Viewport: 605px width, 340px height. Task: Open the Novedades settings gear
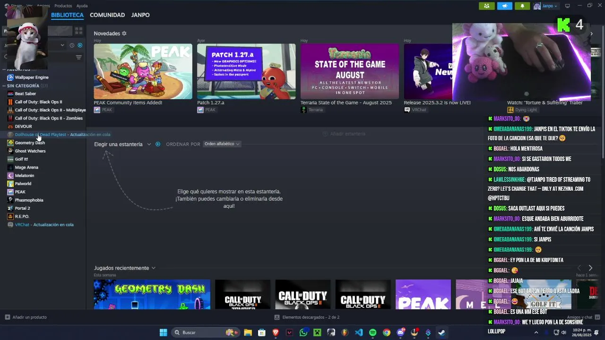124,34
